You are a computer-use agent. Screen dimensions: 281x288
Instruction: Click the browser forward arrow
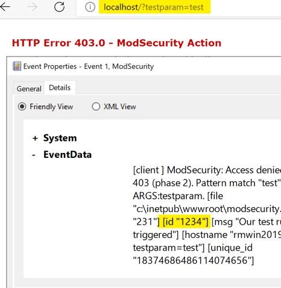pyautogui.click(x=32, y=7)
